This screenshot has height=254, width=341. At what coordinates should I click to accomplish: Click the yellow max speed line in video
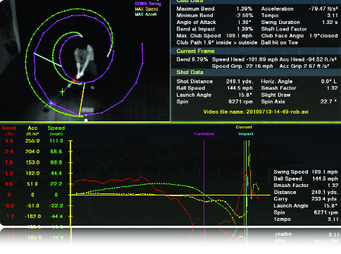point(82,99)
